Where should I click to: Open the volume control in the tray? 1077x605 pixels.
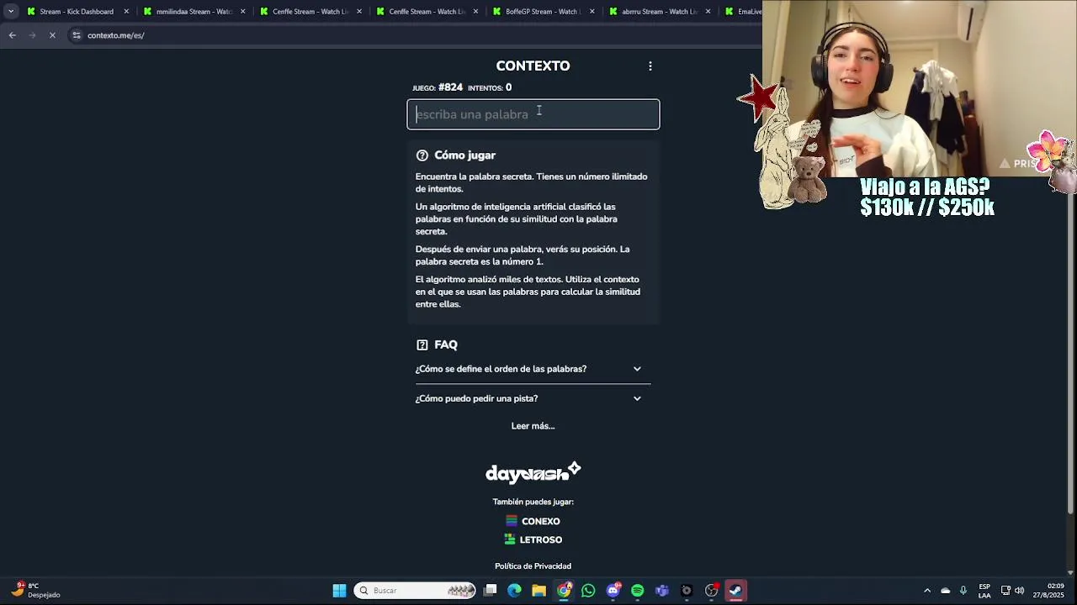click(x=1020, y=591)
